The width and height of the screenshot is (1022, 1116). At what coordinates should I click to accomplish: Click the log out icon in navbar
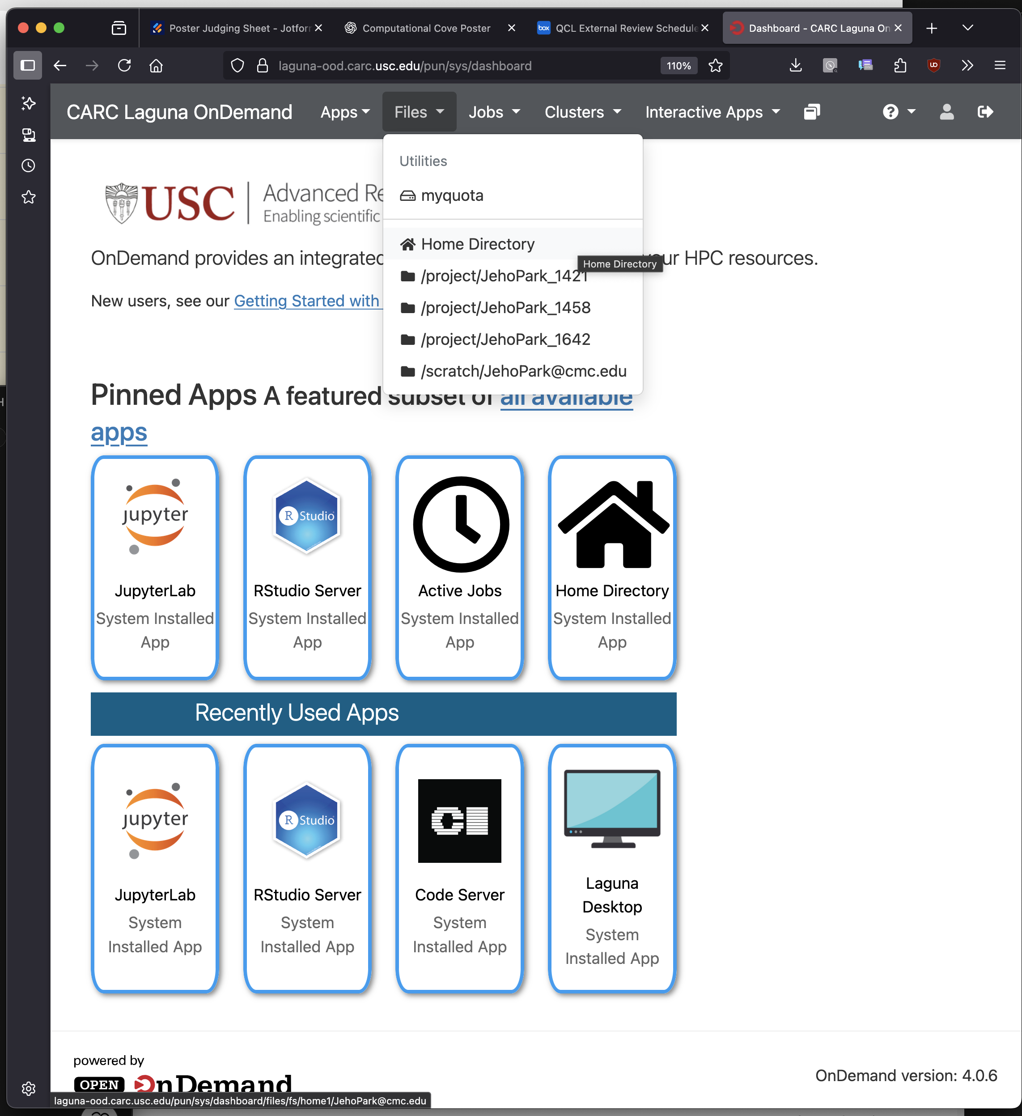[x=985, y=112]
